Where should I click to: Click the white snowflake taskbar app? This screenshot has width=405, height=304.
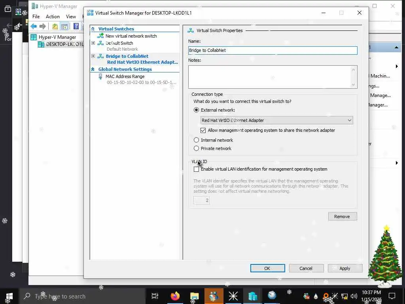tap(233, 296)
